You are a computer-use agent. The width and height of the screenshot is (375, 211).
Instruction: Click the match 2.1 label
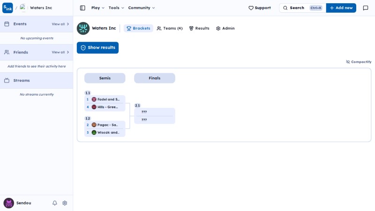click(137, 105)
